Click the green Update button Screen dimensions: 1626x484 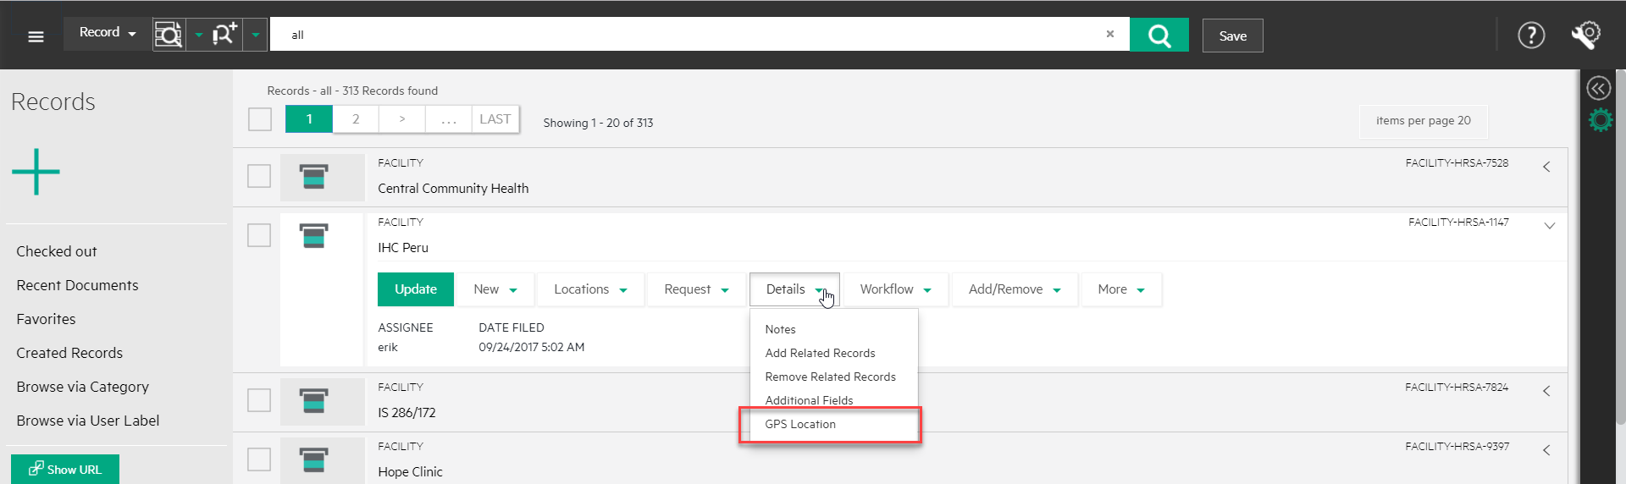click(416, 289)
